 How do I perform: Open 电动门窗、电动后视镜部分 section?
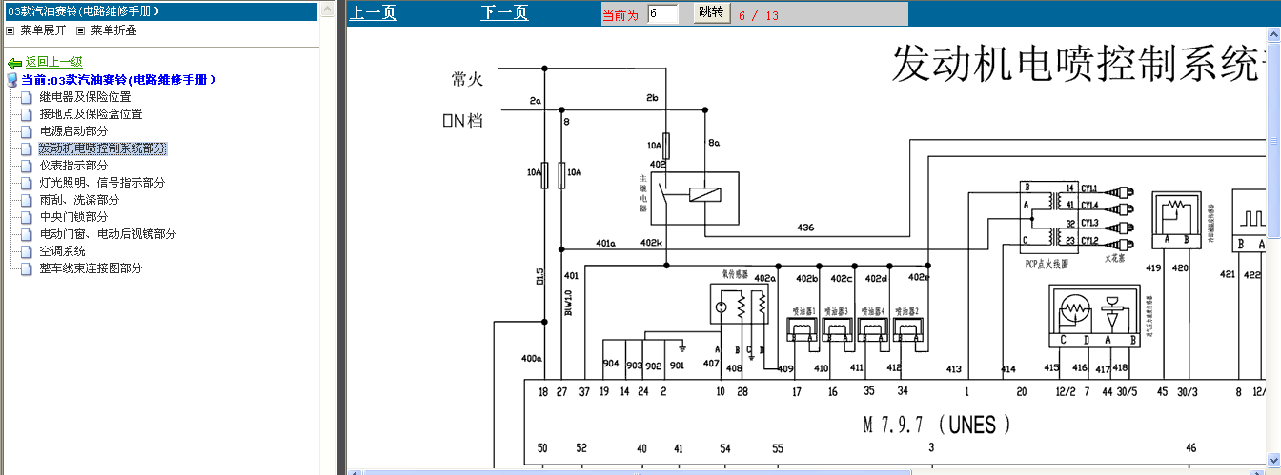(x=108, y=234)
